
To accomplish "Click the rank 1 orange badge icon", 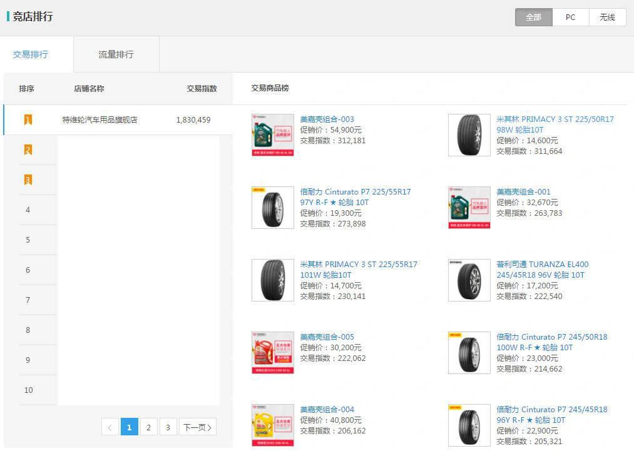I will (28, 119).
